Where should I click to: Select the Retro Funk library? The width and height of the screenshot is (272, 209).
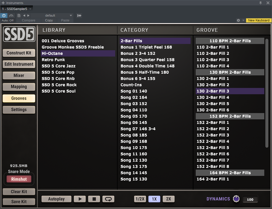click(78, 60)
